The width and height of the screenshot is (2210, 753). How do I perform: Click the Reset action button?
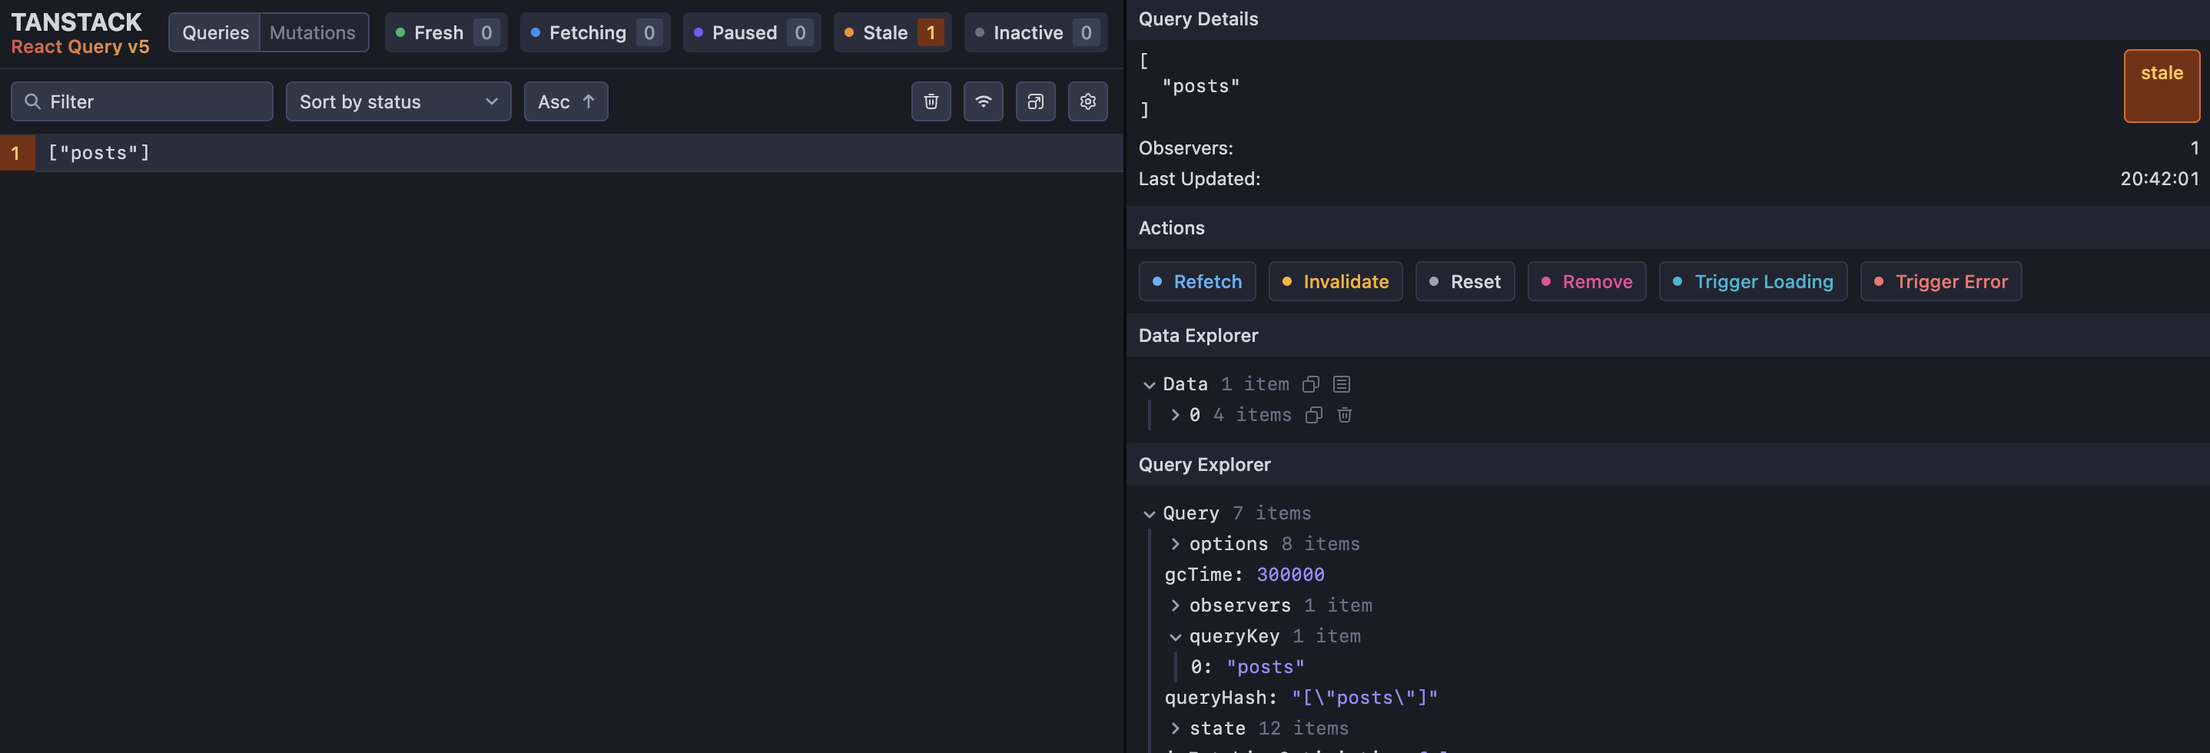coord(1465,281)
